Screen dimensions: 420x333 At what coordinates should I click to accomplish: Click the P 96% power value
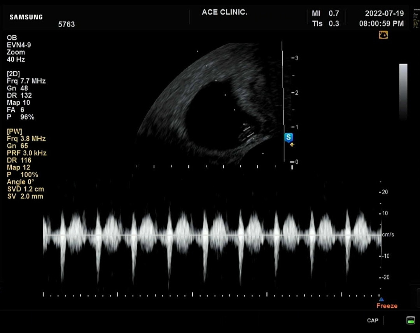coord(21,117)
